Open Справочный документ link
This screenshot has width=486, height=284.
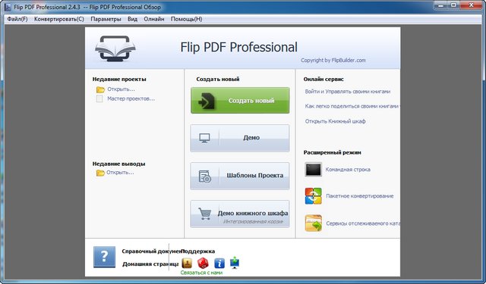point(151,251)
